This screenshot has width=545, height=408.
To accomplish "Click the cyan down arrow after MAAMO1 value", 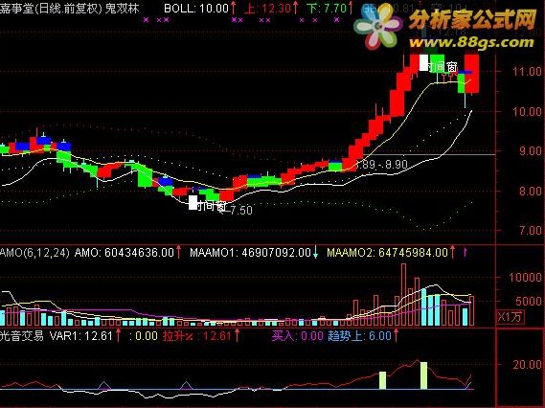I will point(315,252).
